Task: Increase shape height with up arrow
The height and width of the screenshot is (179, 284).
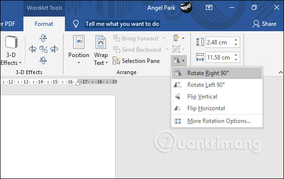Action: [x=236, y=40]
